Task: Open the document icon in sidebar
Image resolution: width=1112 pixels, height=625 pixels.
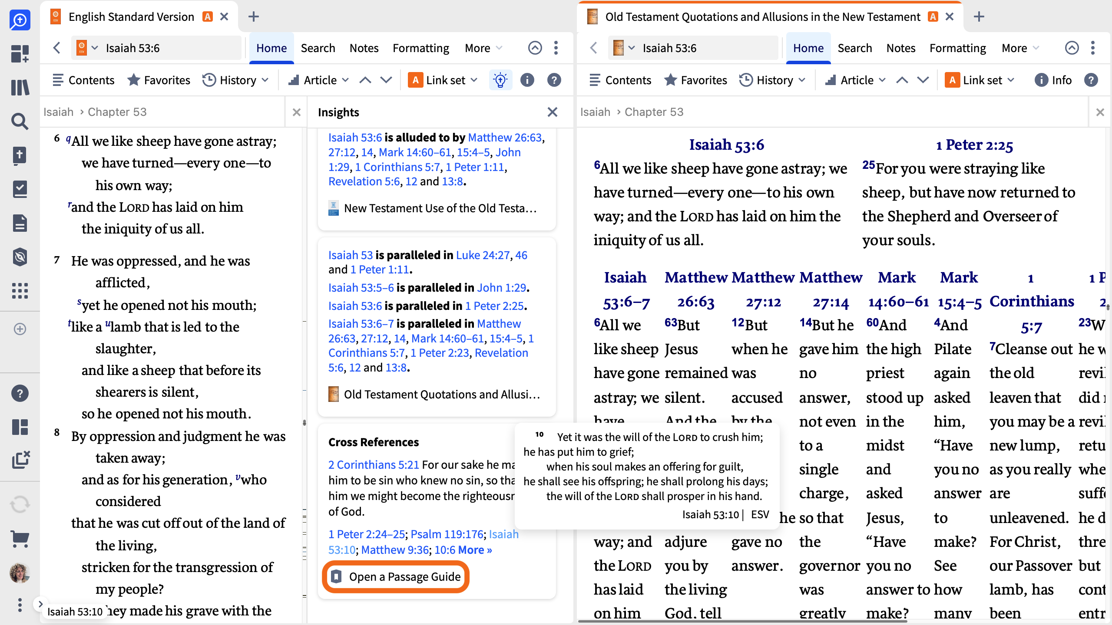Action: coord(20,223)
